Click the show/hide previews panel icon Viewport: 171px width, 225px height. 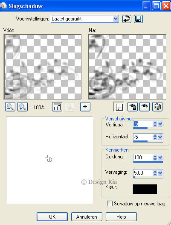coord(119,107)
